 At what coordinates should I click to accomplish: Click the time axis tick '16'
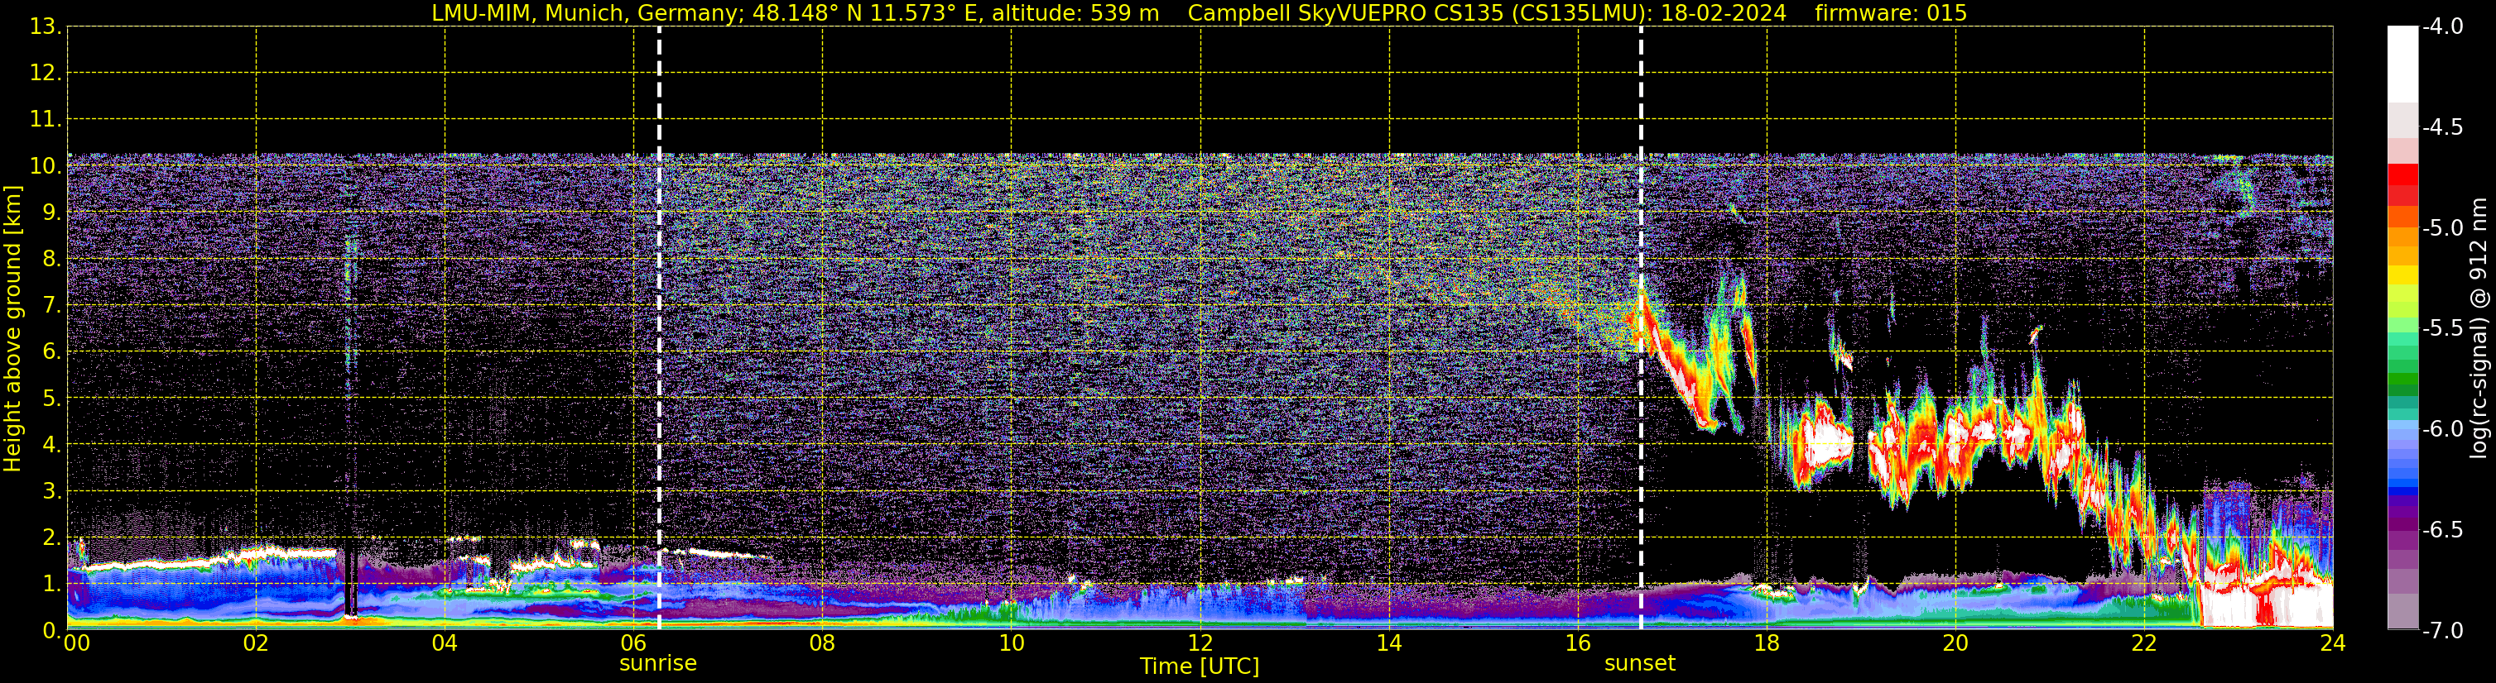1579,643
